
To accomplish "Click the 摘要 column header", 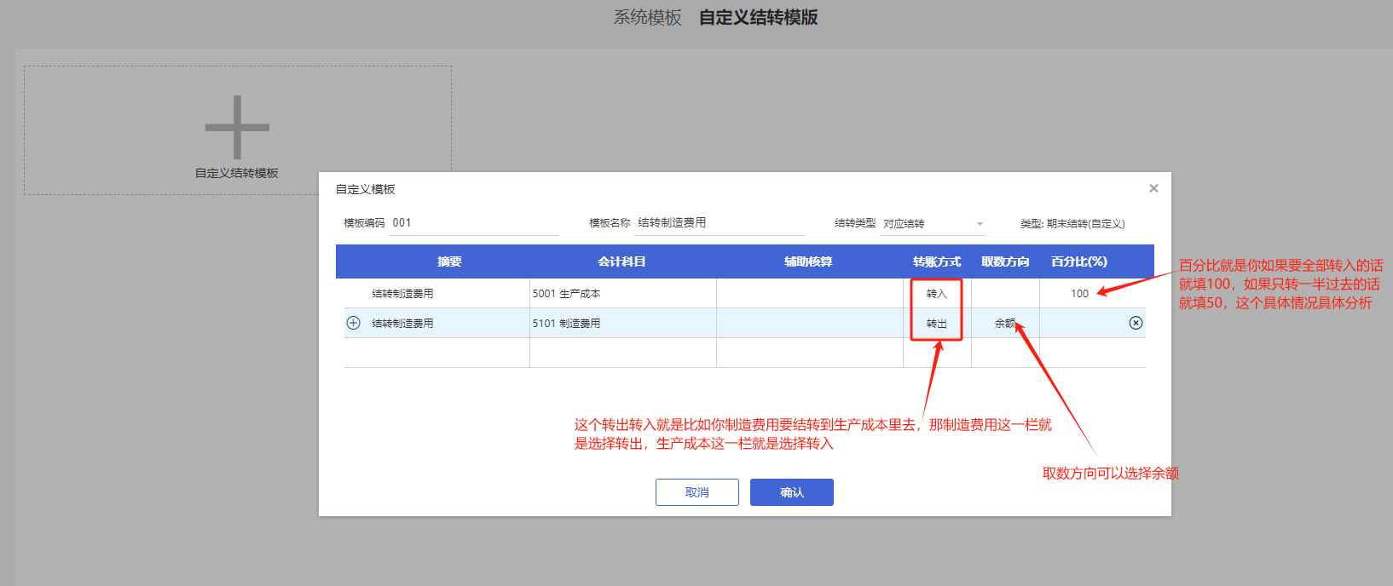I will click(449, 261).
